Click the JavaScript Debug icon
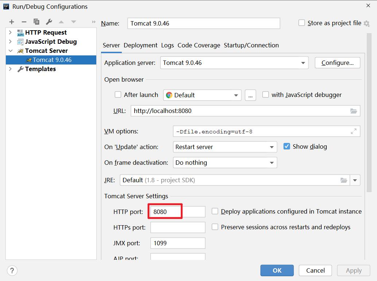Image resolution: width=377 pixels, height=281 pixels. tap(20, 42)
